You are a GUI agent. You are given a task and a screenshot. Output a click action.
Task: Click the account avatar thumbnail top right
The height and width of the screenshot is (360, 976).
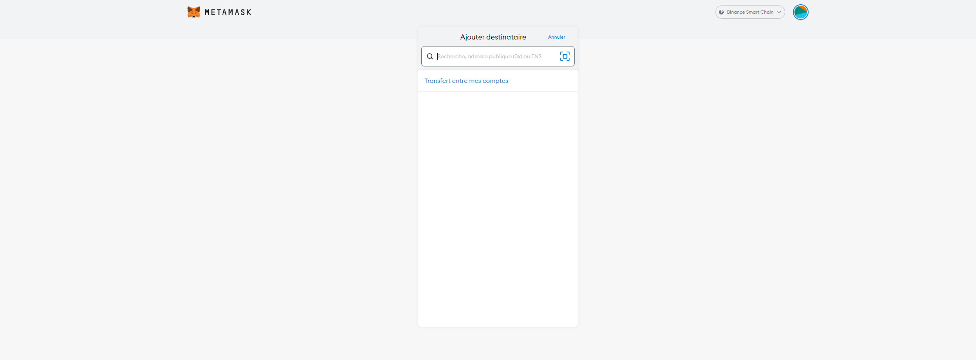[x=800, y=12]
